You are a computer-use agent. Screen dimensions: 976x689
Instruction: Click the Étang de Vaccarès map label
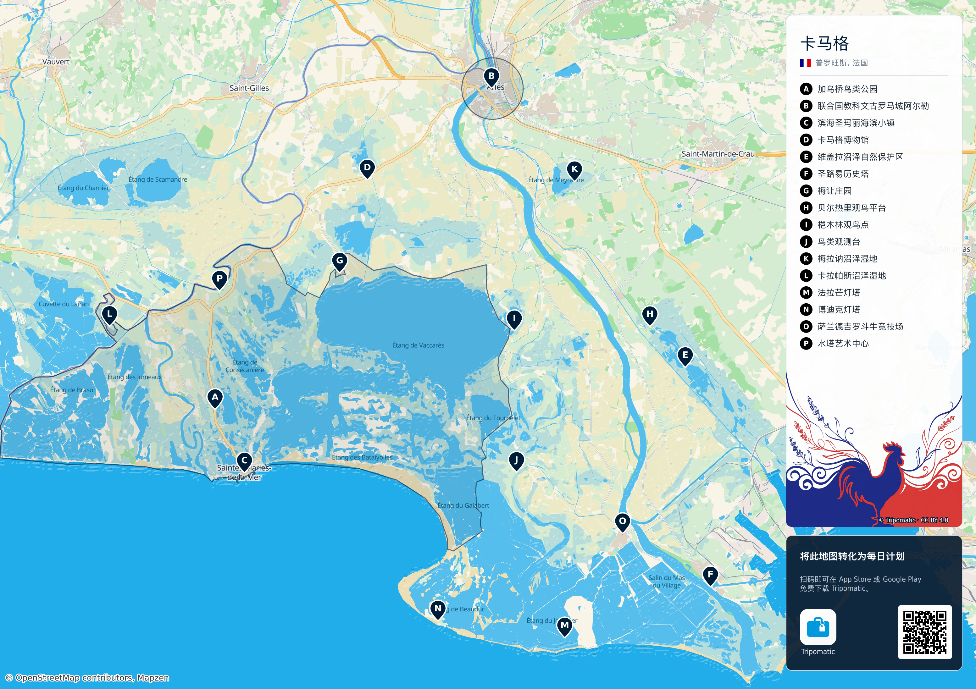[x=418, y=345]
